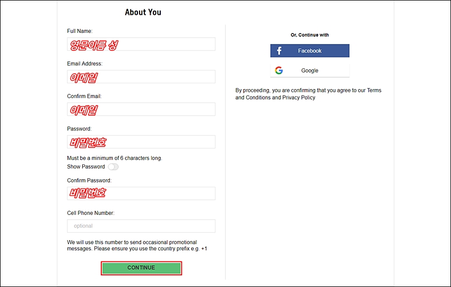
Task: Open the Terms and Conditions text
Action: (x=308, y=94)
